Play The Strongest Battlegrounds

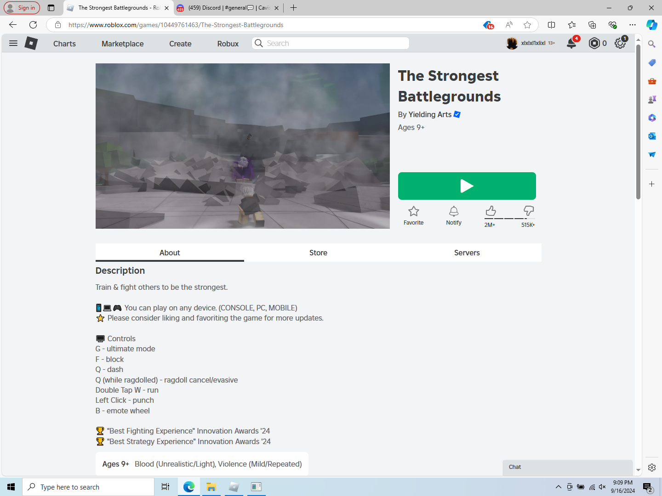467,186
